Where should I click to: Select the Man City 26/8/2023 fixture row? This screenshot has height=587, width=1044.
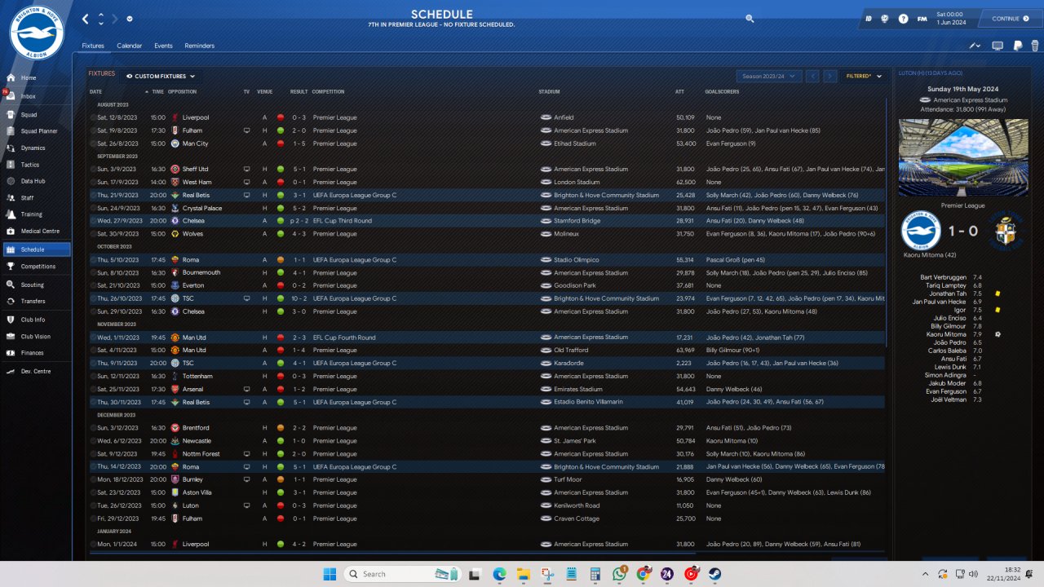(487, 143)
